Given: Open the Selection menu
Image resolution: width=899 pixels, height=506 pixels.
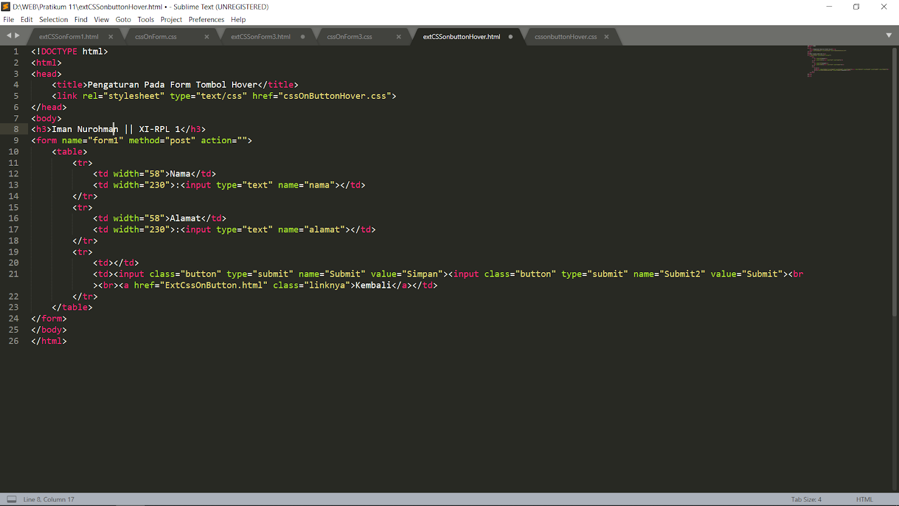Looking at the screenshot, I should click(x=53, y=19).
